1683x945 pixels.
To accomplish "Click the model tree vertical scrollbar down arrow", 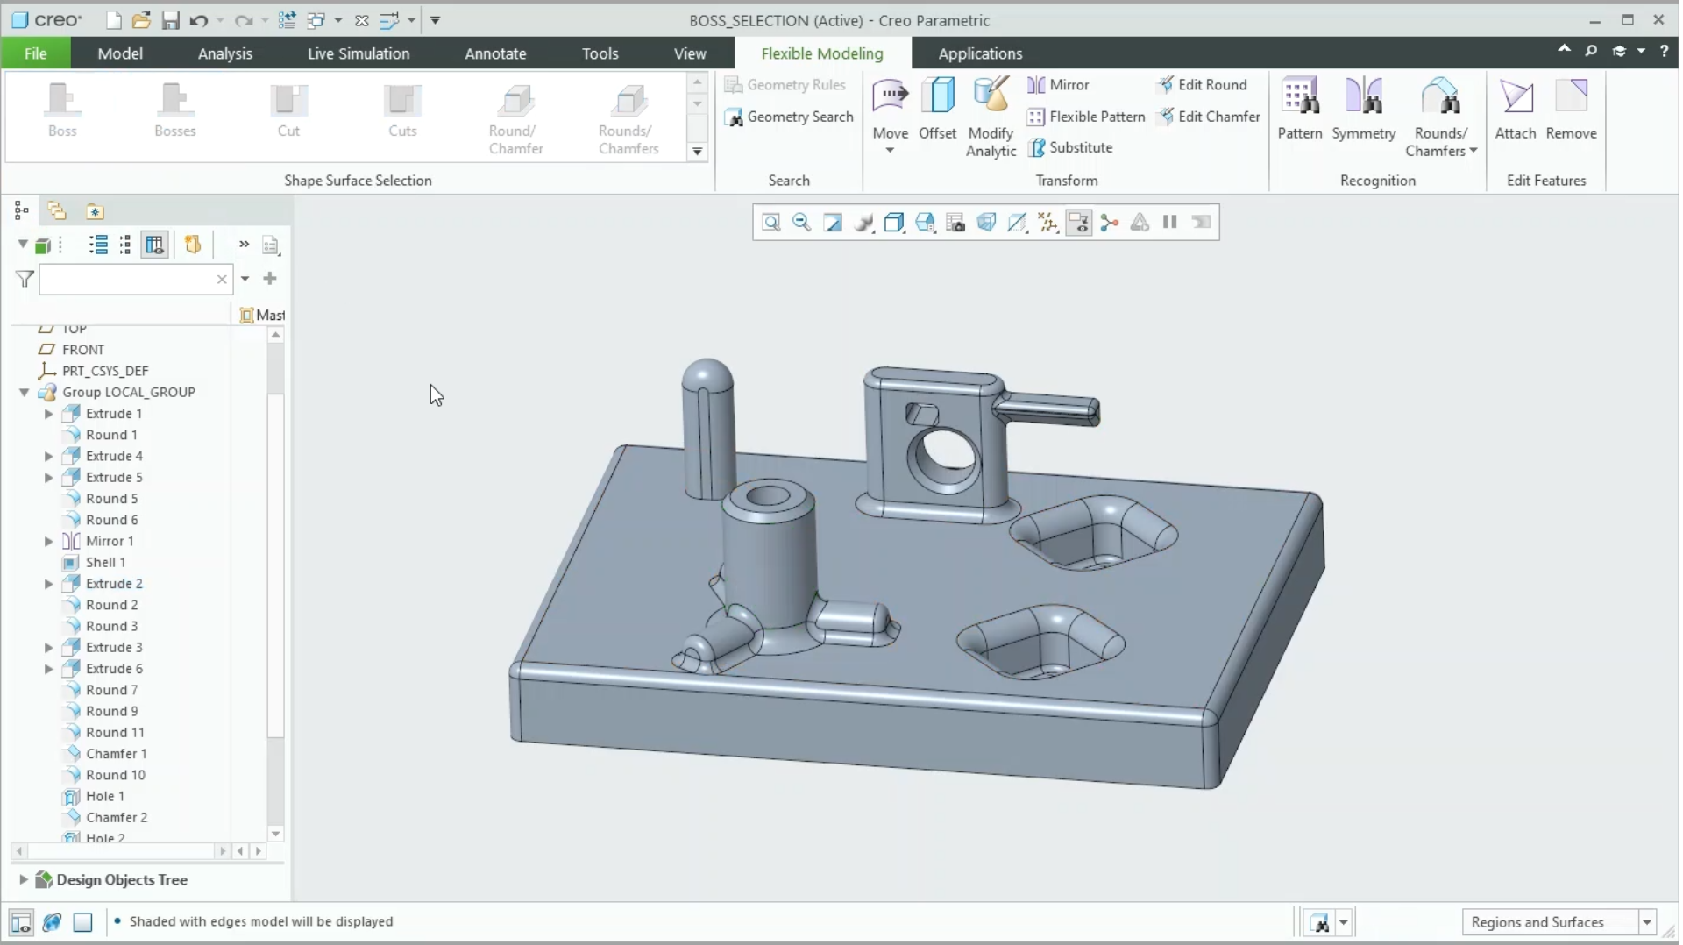I will click(x=276, y=835).
